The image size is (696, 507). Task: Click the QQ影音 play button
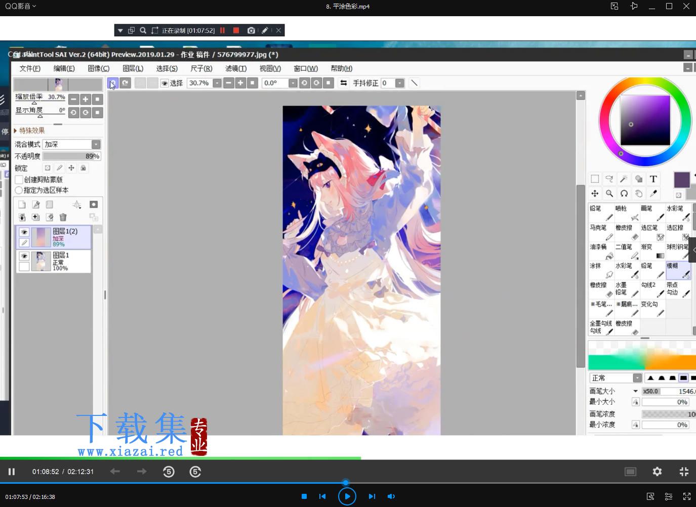(347, 496)
